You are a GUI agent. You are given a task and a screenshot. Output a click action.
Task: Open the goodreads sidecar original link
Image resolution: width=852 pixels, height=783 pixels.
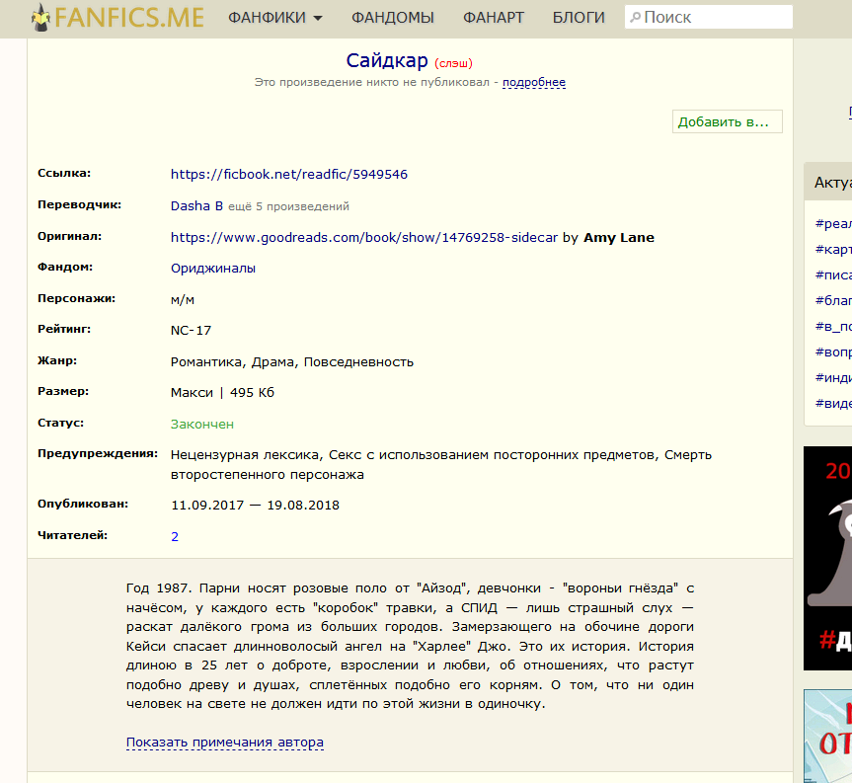364,238
